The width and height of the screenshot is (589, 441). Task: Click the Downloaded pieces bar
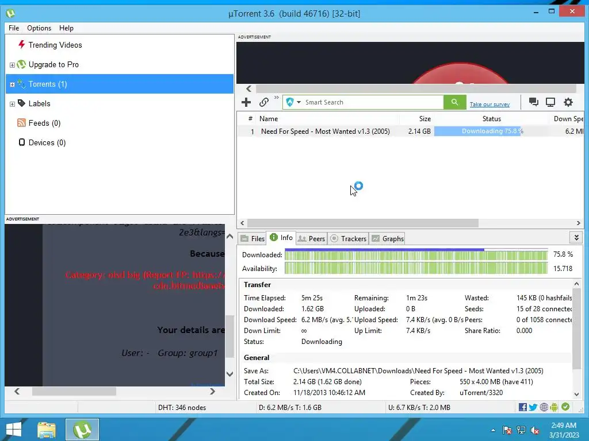416,255
